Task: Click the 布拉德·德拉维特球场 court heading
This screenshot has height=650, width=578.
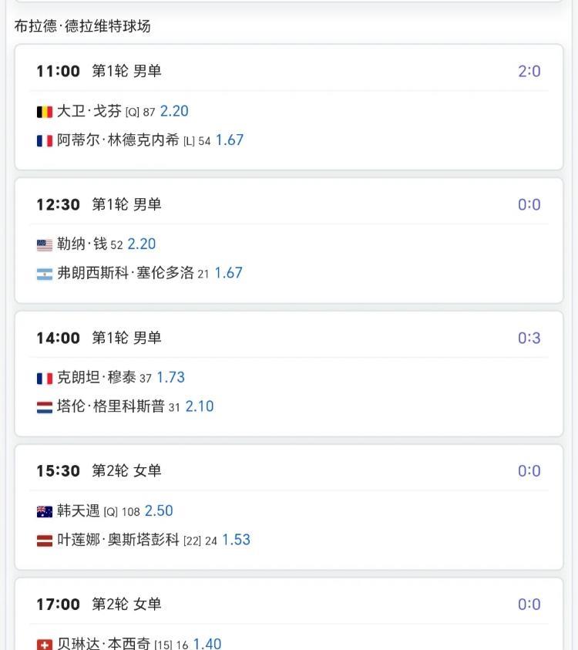Action: click(82, 26)
